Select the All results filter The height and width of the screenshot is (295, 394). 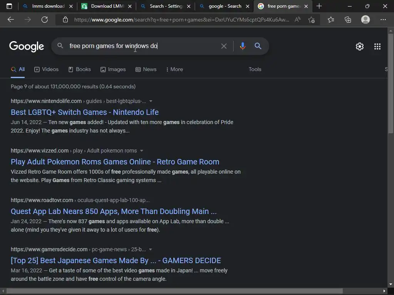coord(18,70)
